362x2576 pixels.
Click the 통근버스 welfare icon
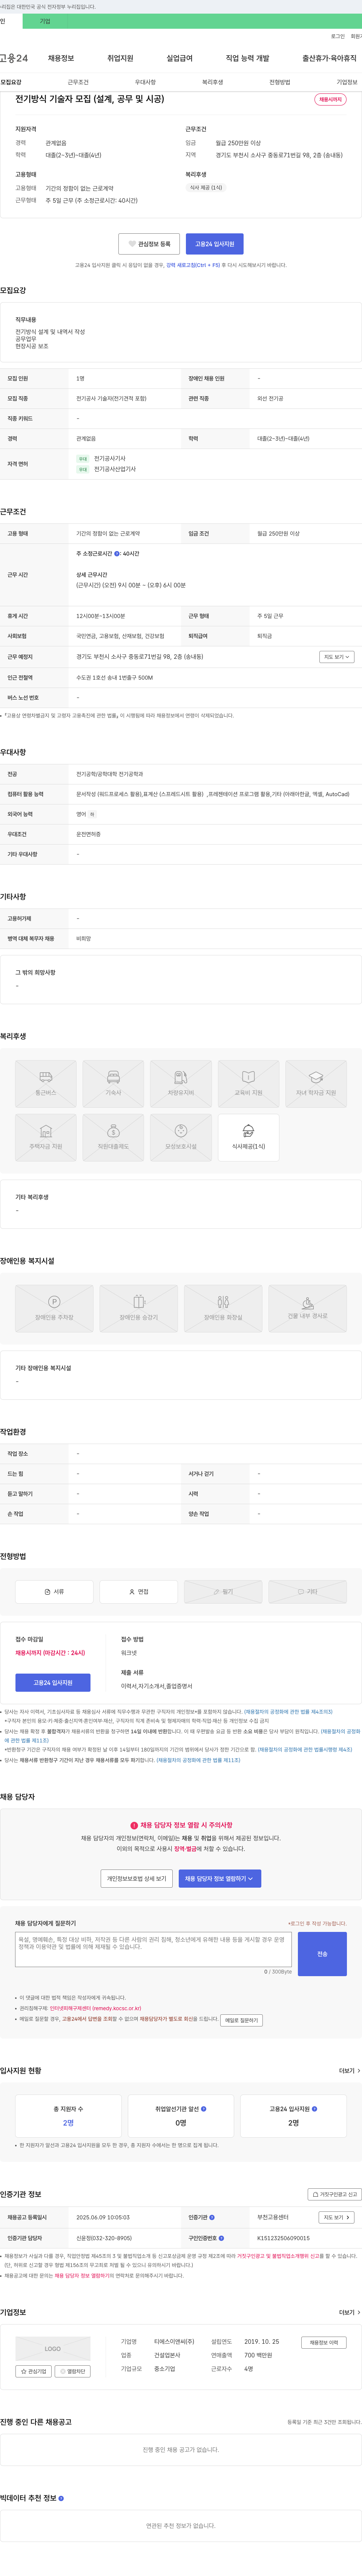coord(46,1083)
